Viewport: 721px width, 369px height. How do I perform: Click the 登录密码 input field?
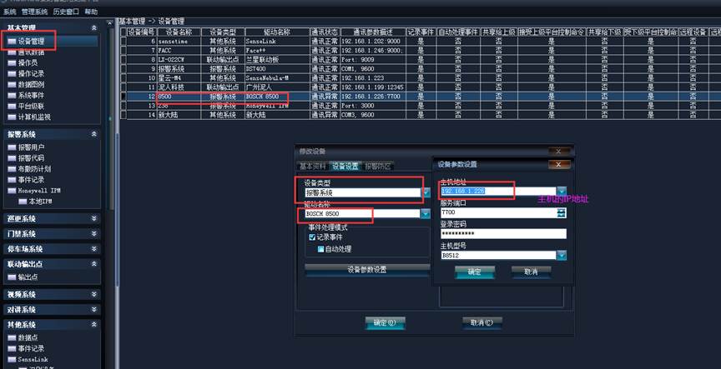click(x=502, y=234)
